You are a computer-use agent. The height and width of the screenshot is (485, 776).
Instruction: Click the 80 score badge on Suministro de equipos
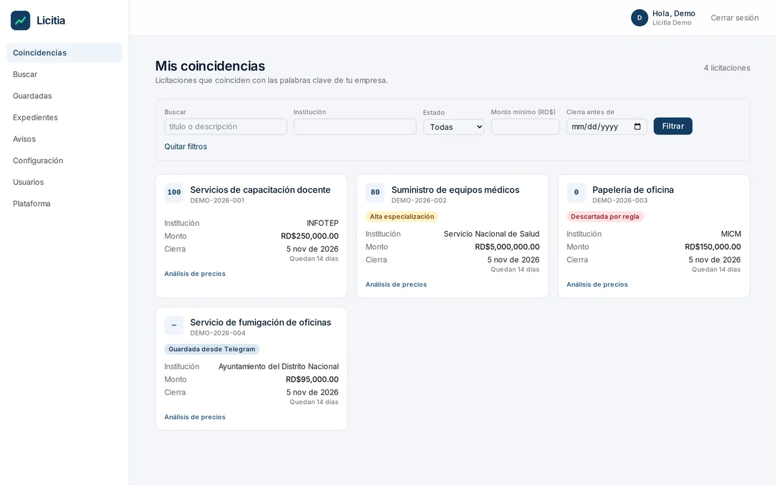pyautogui.click(x=375, y=193)
